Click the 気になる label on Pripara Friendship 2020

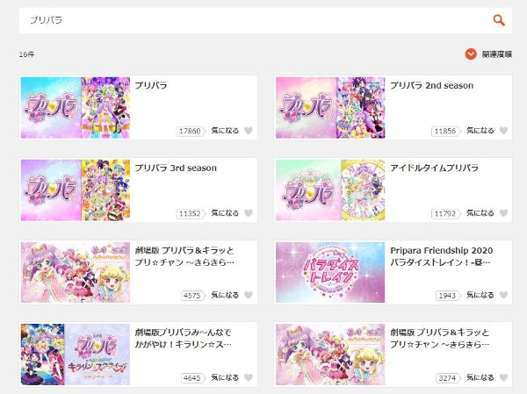click(x=480, y=295)
